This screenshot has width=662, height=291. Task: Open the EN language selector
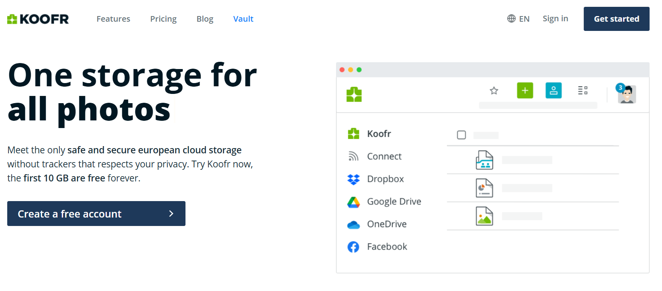tap(524, 19)
